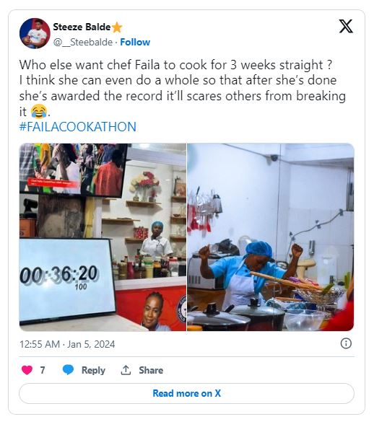The image size is (374, 427).
Task: Click the Share text label
Action: [x=151, y=370]
